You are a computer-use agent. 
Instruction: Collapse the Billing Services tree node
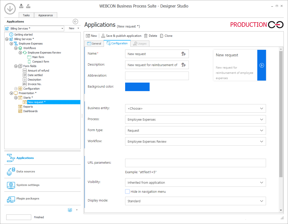pos(7,39)
